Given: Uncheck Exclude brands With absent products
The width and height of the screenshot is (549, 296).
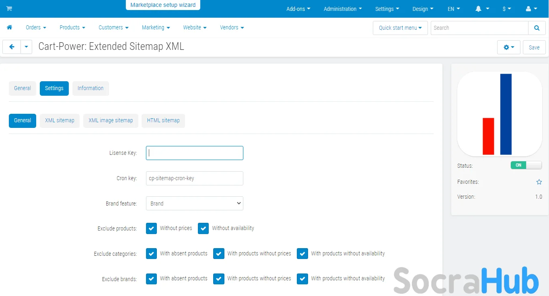Looking at the screenshot, I should click(x=151, y=279).
